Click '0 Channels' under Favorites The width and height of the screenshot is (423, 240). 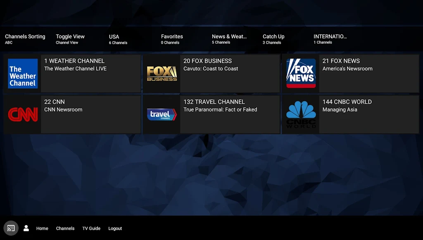(x=170, y=42)
